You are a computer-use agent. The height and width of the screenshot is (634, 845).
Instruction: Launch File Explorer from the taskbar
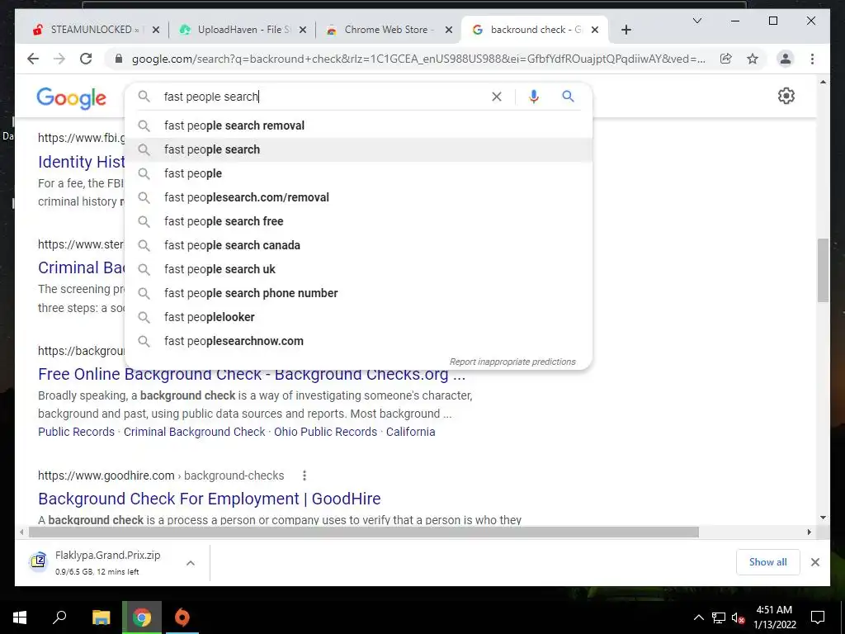click(101, 617)
